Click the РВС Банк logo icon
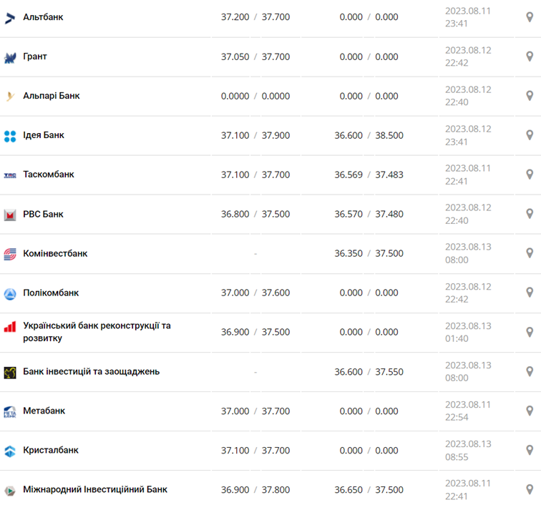541x505 pixels. click(x=10, y=215)
